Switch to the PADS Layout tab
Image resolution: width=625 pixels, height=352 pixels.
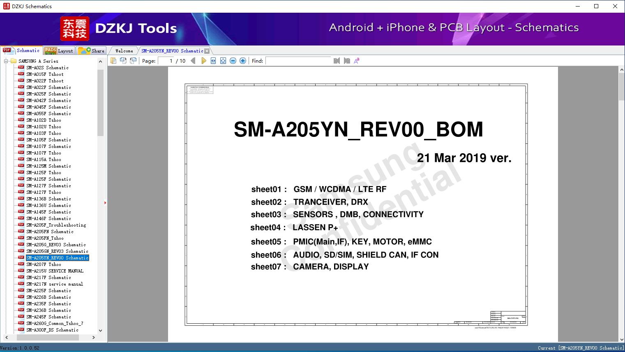click(59, 51)
